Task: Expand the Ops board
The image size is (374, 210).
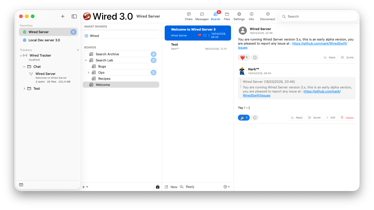Action: point(88,72)
